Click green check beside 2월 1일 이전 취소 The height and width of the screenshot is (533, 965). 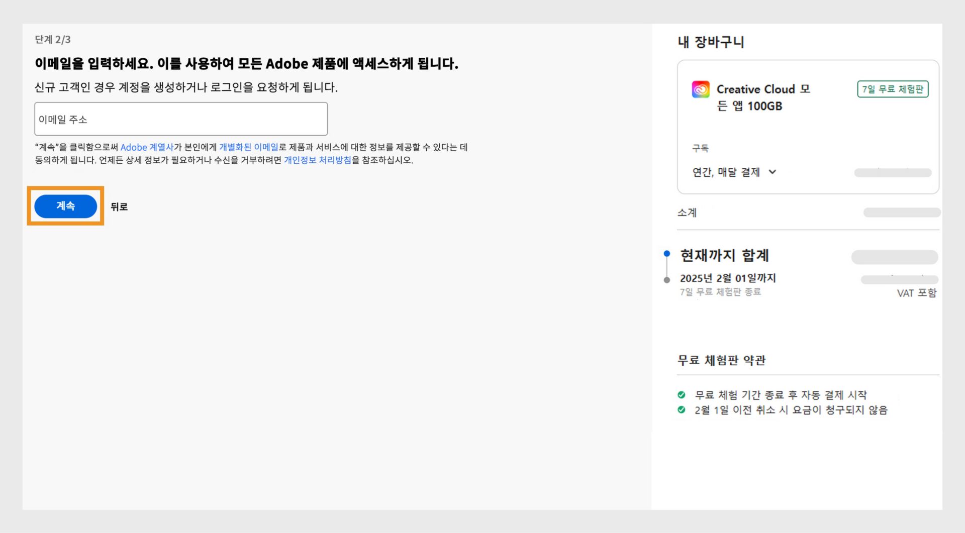682,410
